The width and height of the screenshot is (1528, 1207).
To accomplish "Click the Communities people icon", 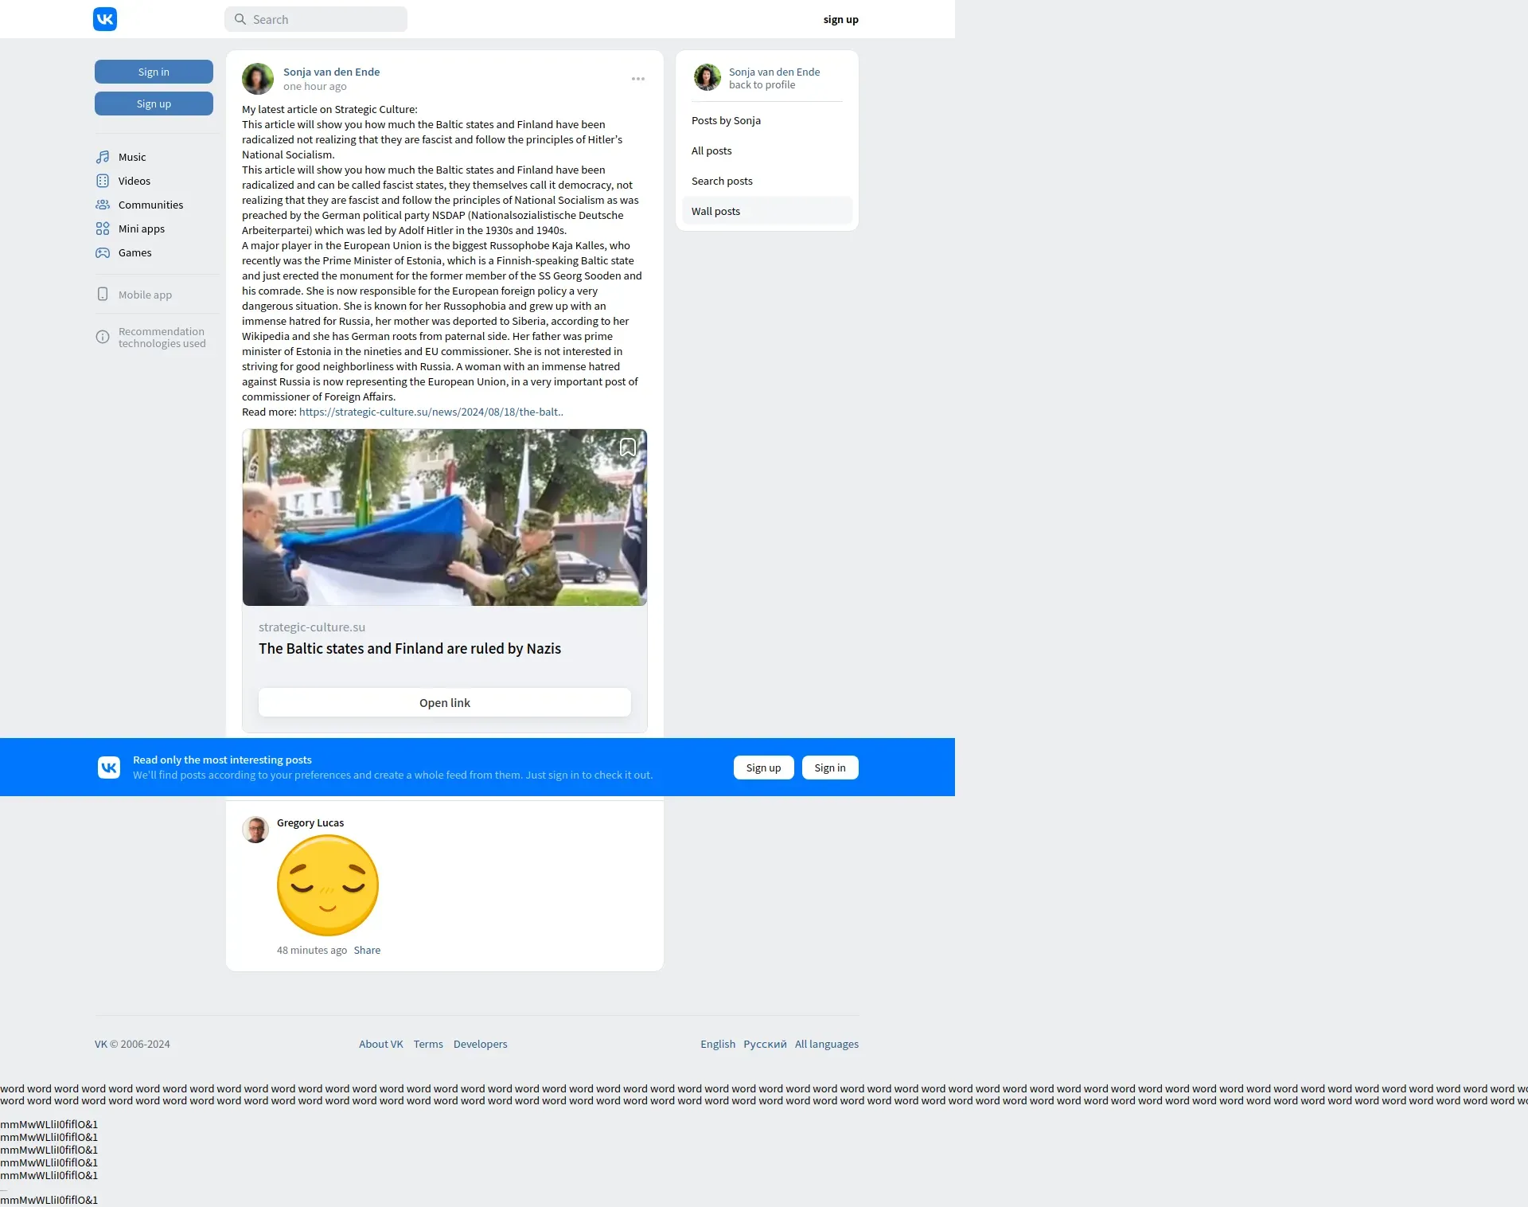I will point(103,205).
